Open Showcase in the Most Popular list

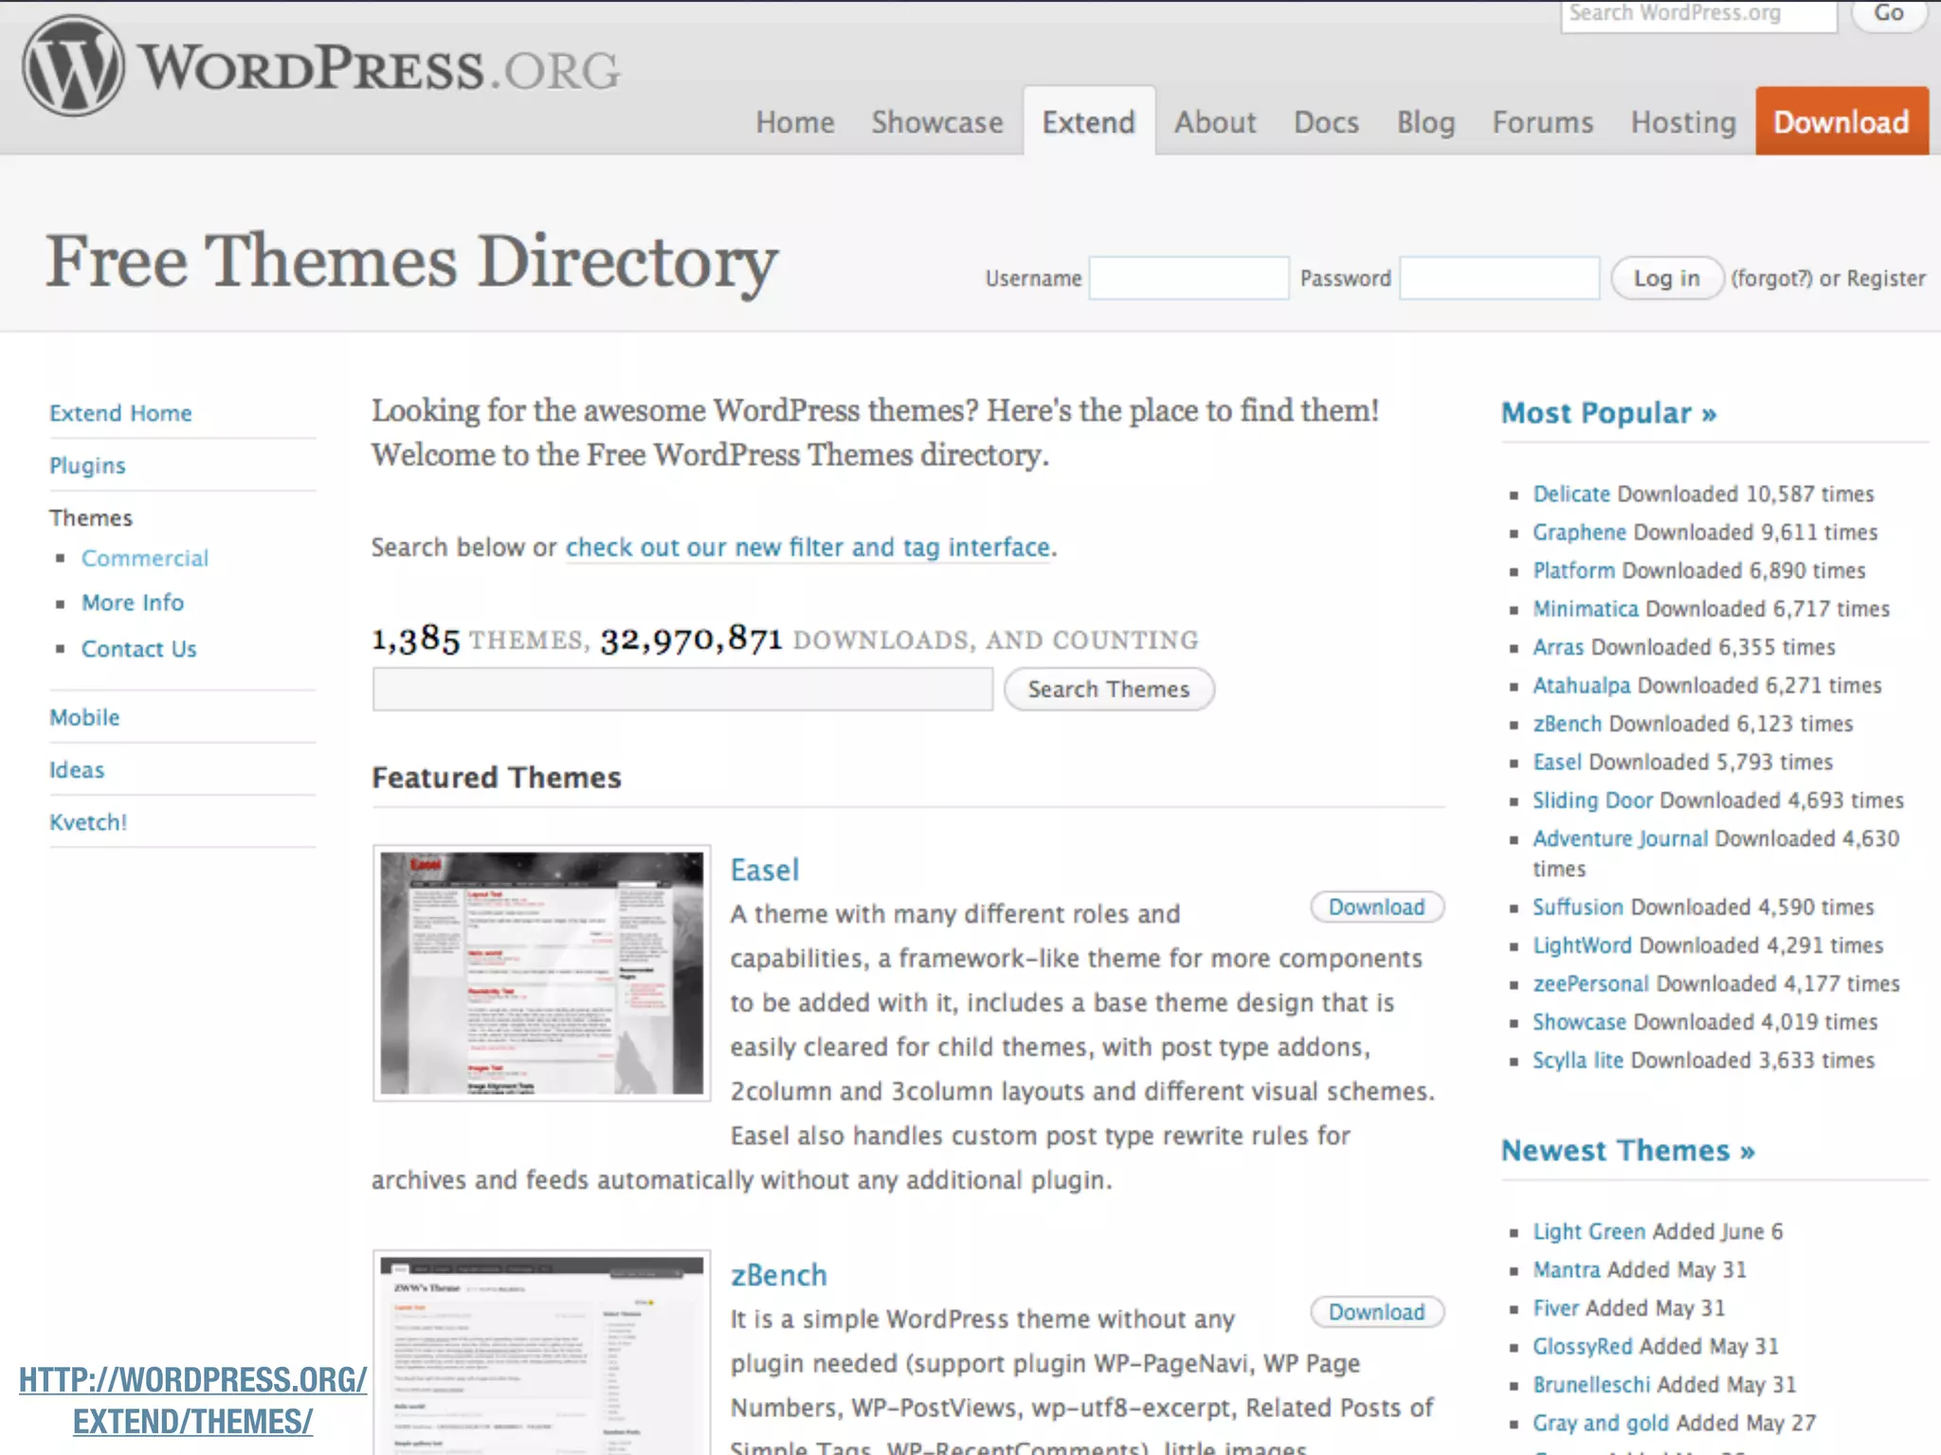[1580, 1022]
